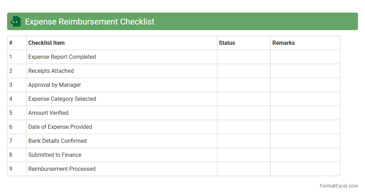Click the Expense Report Completed cell
365x196 pixels.
click(62, 57)
